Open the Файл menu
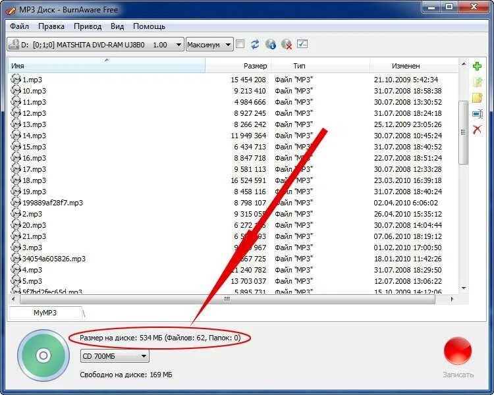494x395 pixels. coord(19,26)
